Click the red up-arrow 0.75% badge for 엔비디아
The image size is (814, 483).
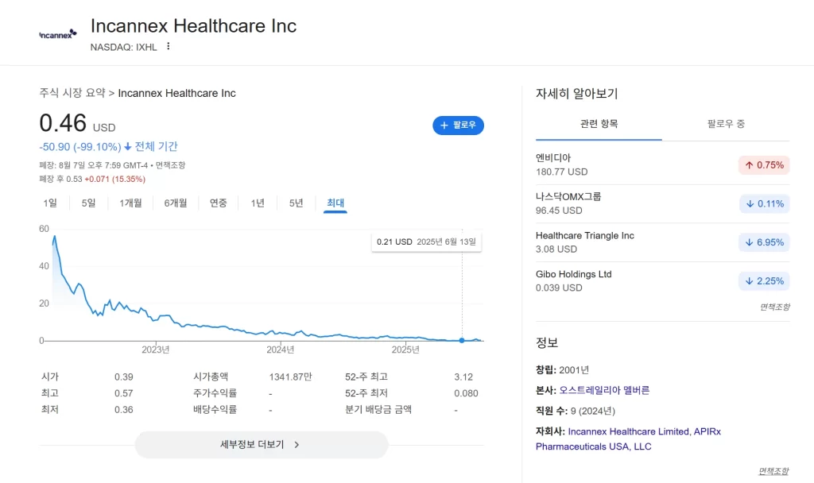coord(763,165)
